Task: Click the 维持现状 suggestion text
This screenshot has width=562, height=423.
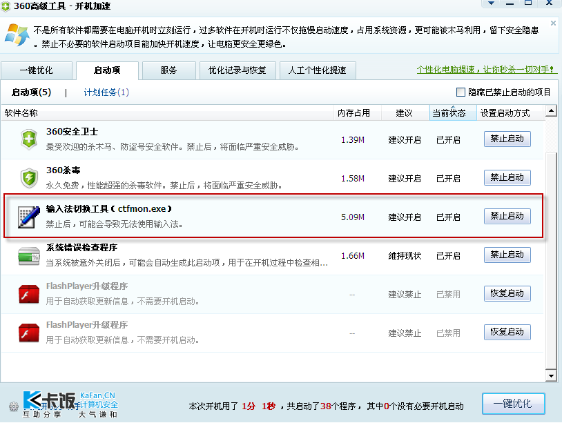Action: (405, 256)
